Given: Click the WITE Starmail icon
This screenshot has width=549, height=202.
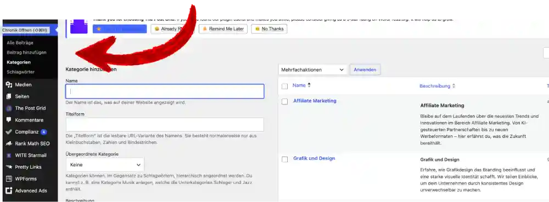Looking at the screenshot, I should point(9,155).
